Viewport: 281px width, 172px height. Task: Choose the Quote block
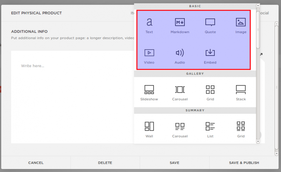pos(210,26)
